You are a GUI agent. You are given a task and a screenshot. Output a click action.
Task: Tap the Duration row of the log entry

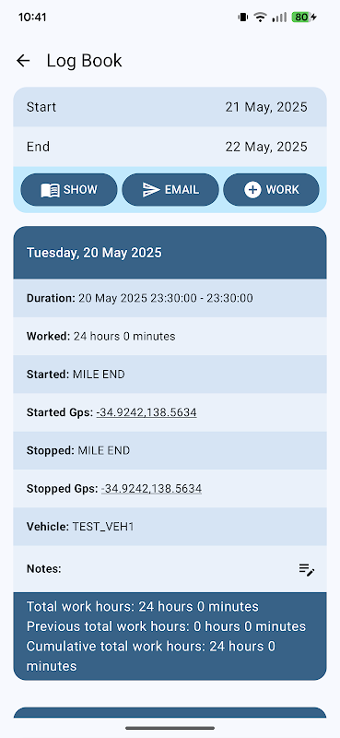click(170, 298)
